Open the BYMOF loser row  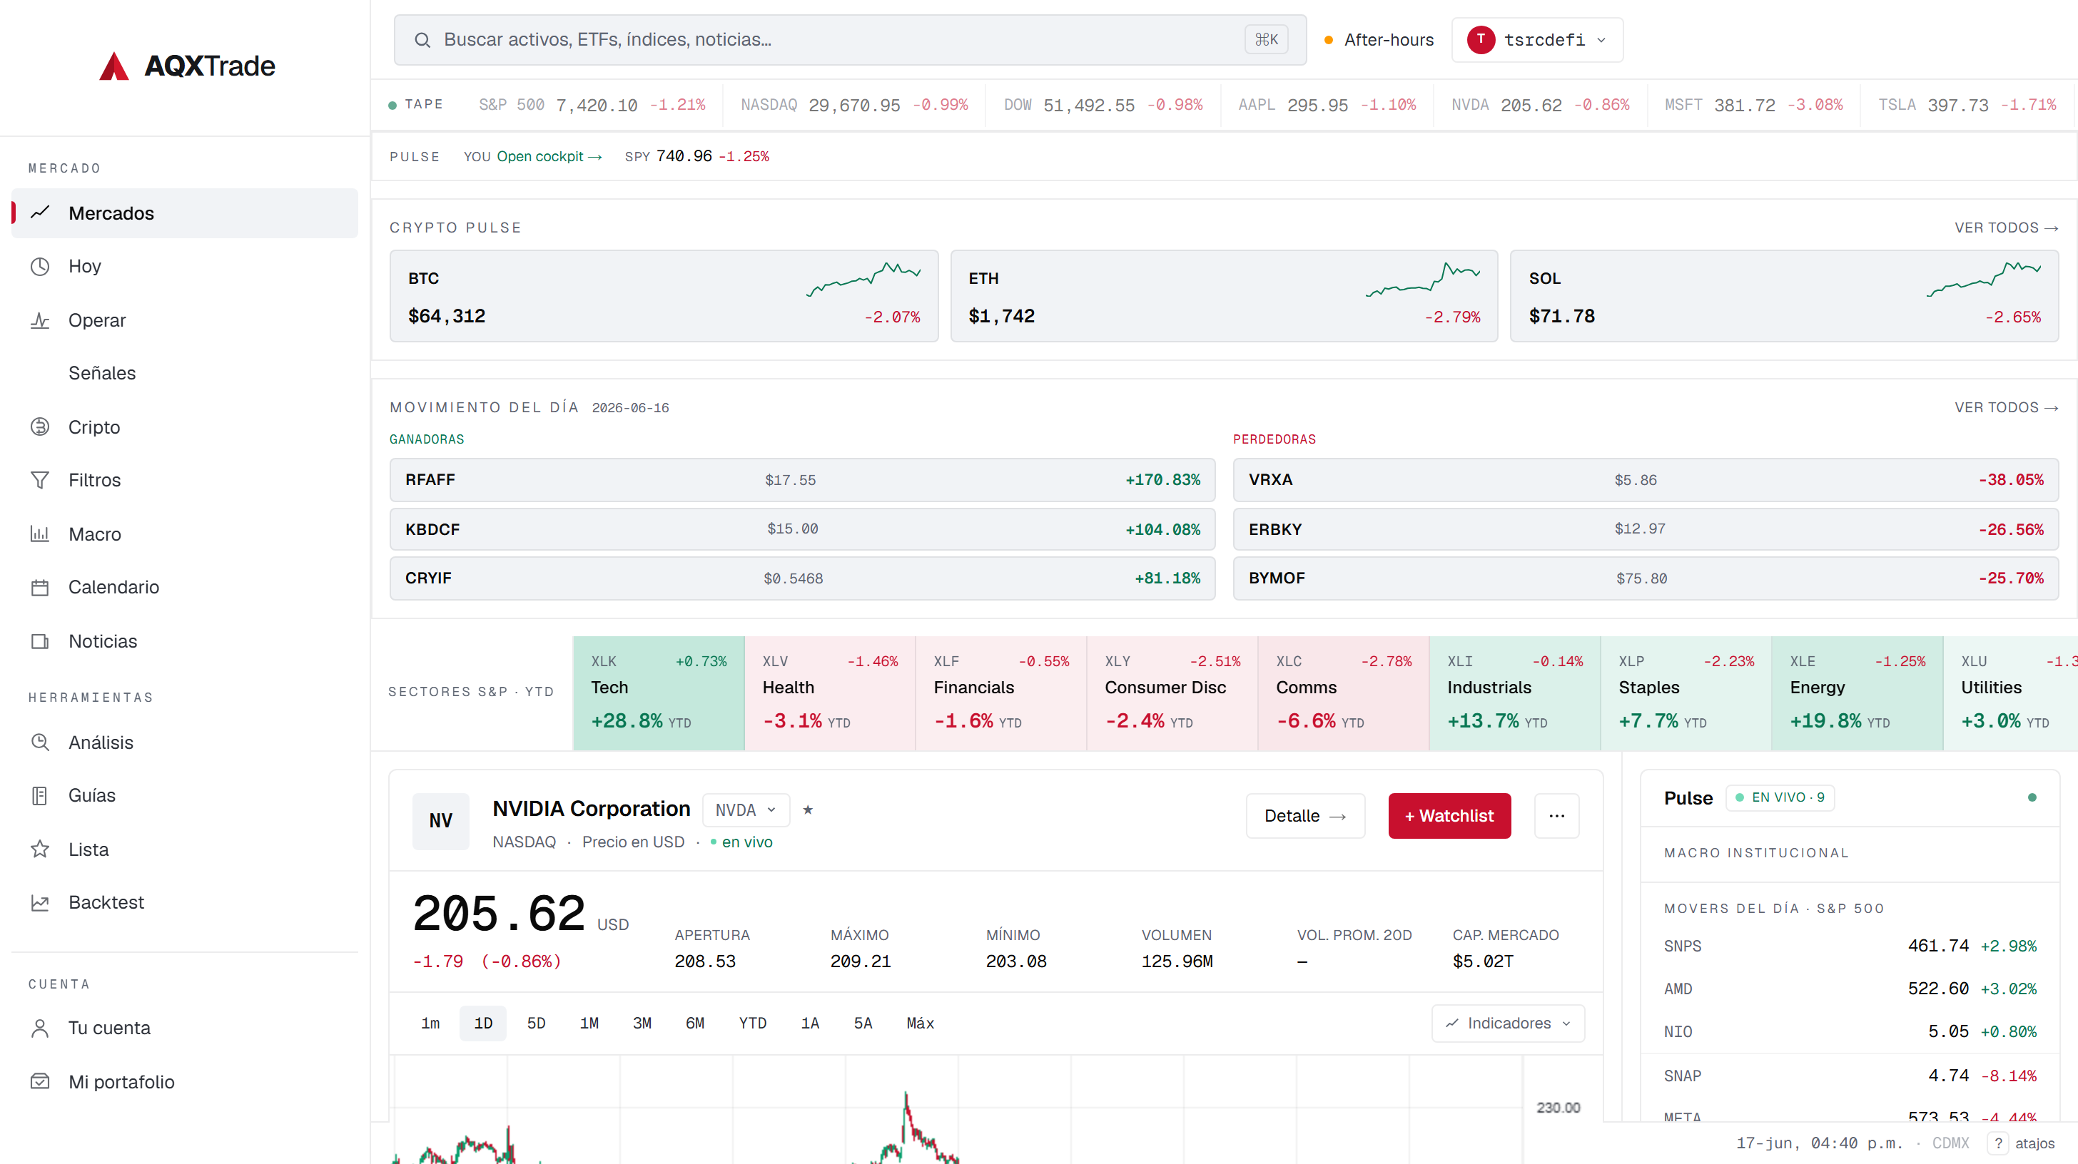(x=1646, y=578)
